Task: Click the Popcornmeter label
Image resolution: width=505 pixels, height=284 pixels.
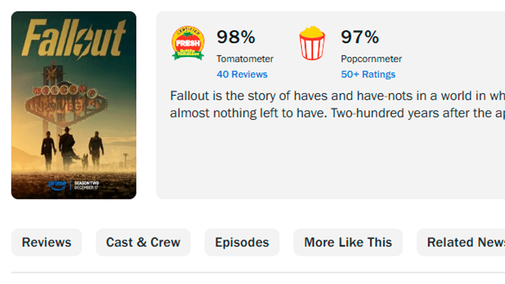Action: [371, 59]
